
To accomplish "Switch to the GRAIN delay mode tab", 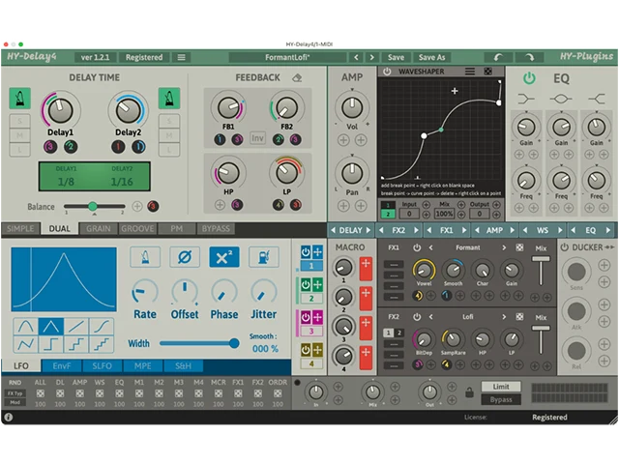I will [99, 229].
